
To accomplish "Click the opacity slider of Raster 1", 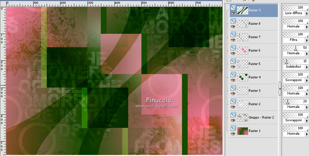I will tap(296, 128).
